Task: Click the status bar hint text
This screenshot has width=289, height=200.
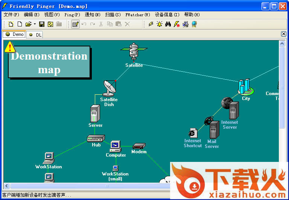Action: coord(36,195)
